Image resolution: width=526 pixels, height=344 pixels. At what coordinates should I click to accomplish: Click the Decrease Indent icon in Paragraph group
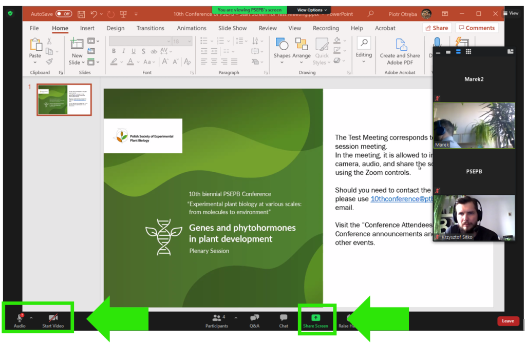click(204, 51)
